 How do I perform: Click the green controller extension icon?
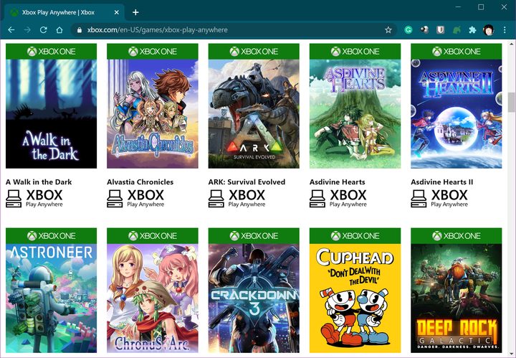click(457, 30)
